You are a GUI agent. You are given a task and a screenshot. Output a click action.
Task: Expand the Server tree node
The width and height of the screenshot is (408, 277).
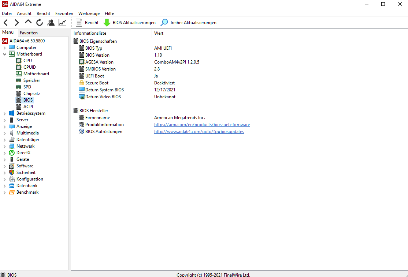pyautogui.click(x=5, y=120)
